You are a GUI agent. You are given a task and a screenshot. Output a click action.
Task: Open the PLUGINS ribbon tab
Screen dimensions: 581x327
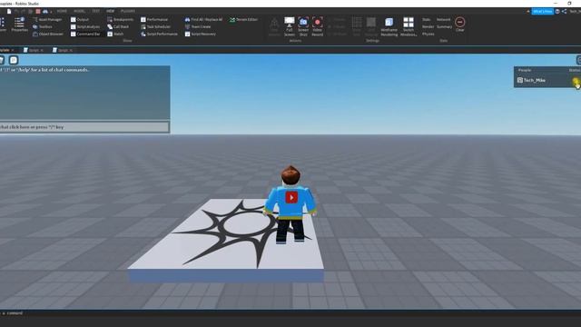[x=128, y=11]
